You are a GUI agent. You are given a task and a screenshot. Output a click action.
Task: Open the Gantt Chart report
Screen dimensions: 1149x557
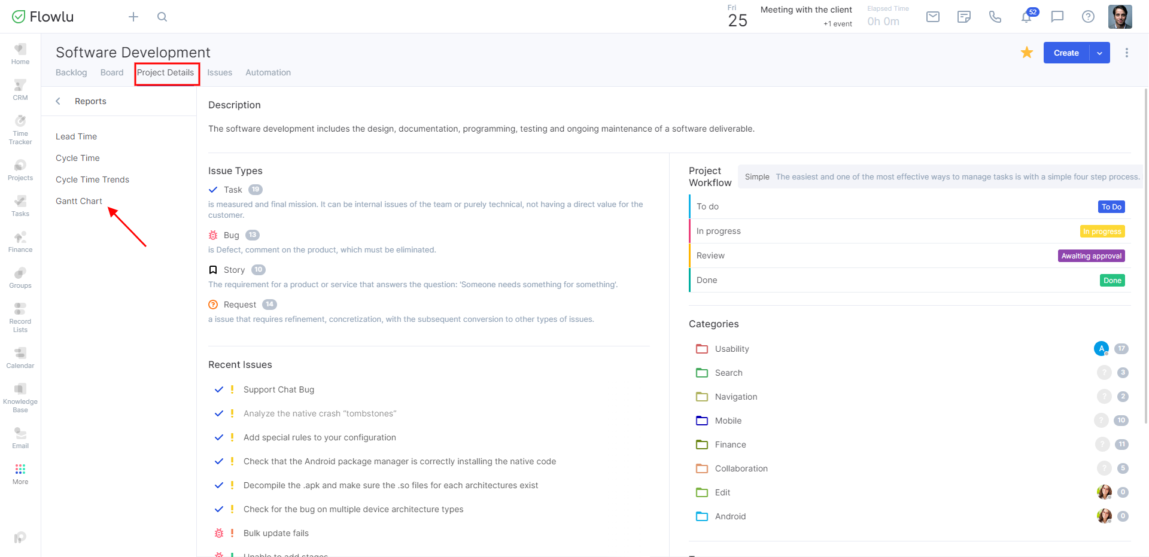78,200
